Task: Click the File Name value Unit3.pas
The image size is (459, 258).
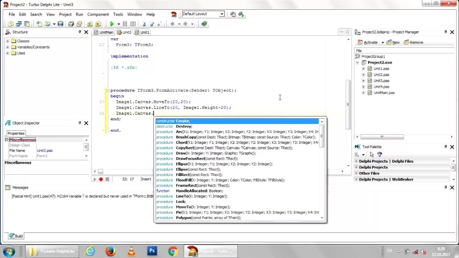Action: (45, 151)
